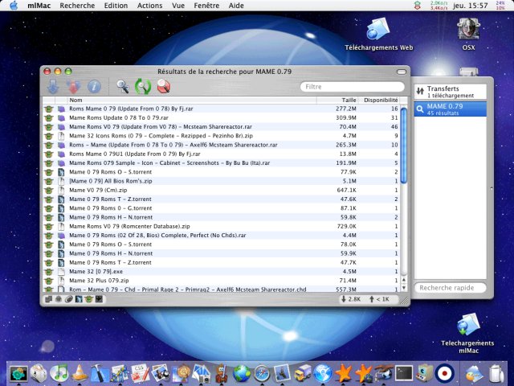Open the Fenêtre menu
The width and height of the screenshot is (514, 386).
coord(207,6)
